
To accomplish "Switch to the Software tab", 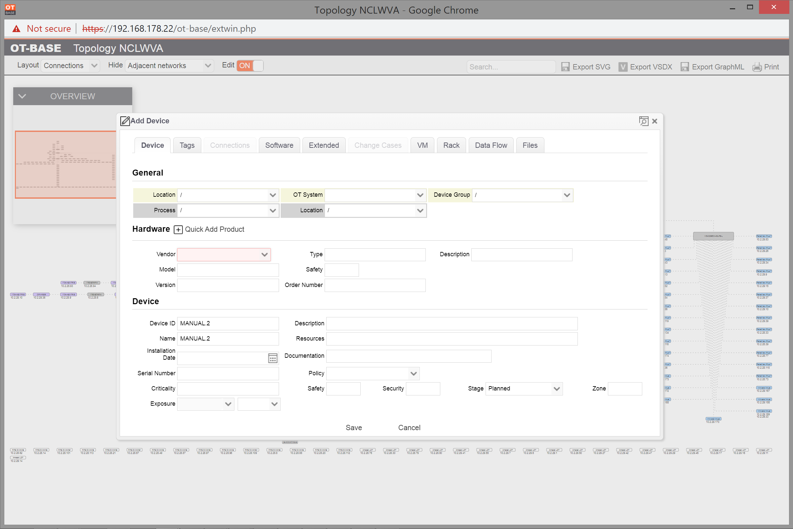I will (x=279, y=145).
